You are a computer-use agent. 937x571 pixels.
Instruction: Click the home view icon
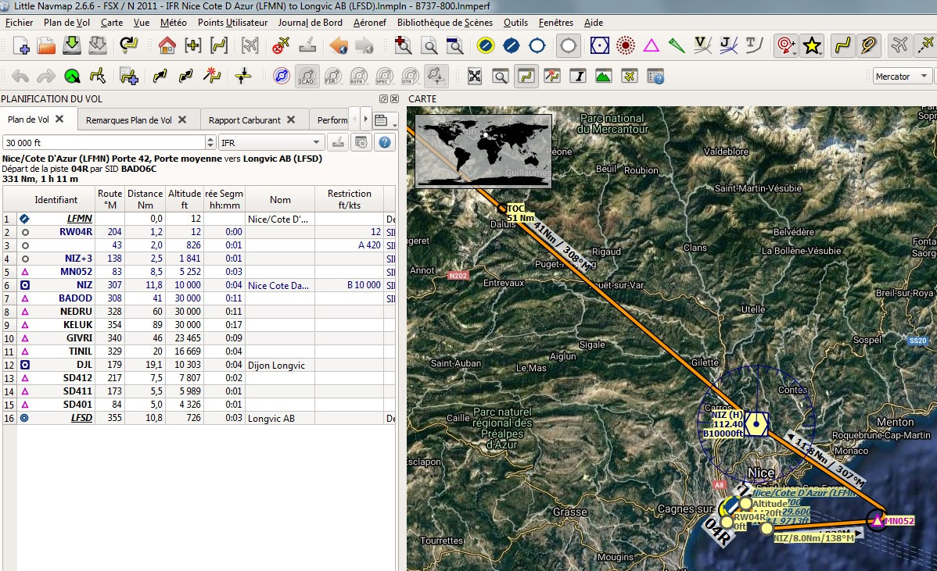coord(167,46)
